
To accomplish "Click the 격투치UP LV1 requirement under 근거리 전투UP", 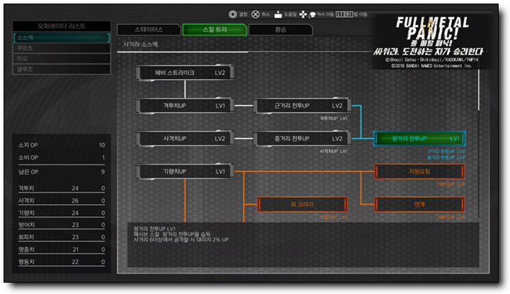I will click(x=334, y=118).
